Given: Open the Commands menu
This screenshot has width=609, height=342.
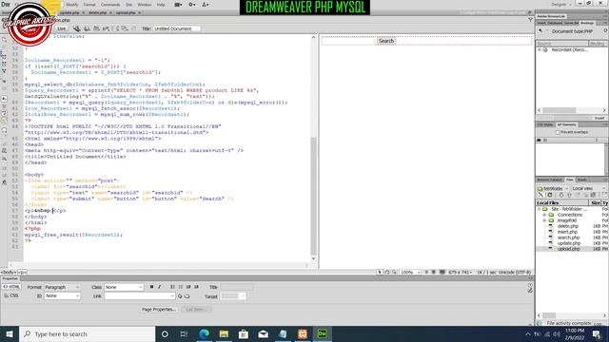Looking at the screenshot, I should [110, 5].
